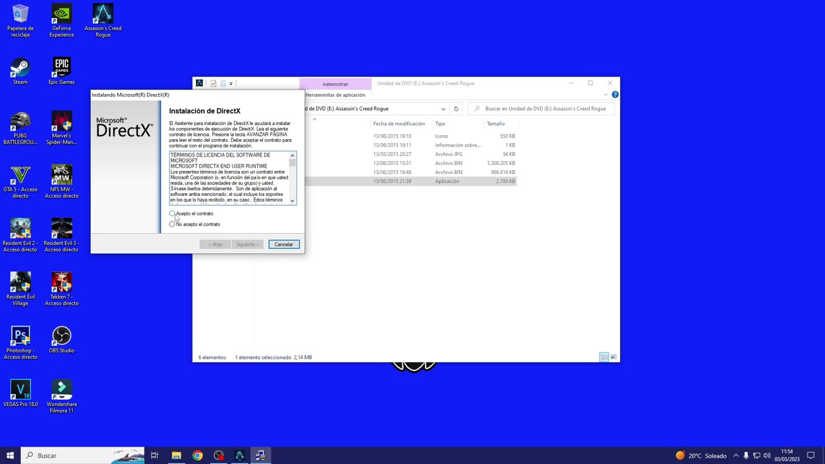Screen dimensions: 825x464
Task: Click the 'Siguiente >' button in DirectX installer
Action: click(x=247, y=244)
